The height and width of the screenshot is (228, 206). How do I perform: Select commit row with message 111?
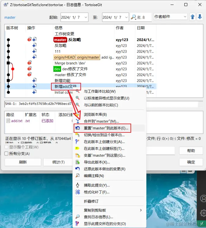(80, 51)
